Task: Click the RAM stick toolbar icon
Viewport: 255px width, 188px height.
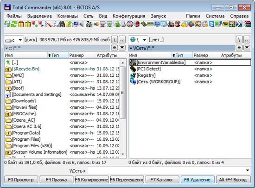Action: coord(150,24)
